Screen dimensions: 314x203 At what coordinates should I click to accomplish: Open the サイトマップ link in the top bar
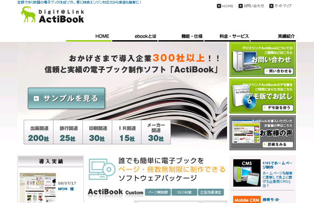[x=283, y=6]
